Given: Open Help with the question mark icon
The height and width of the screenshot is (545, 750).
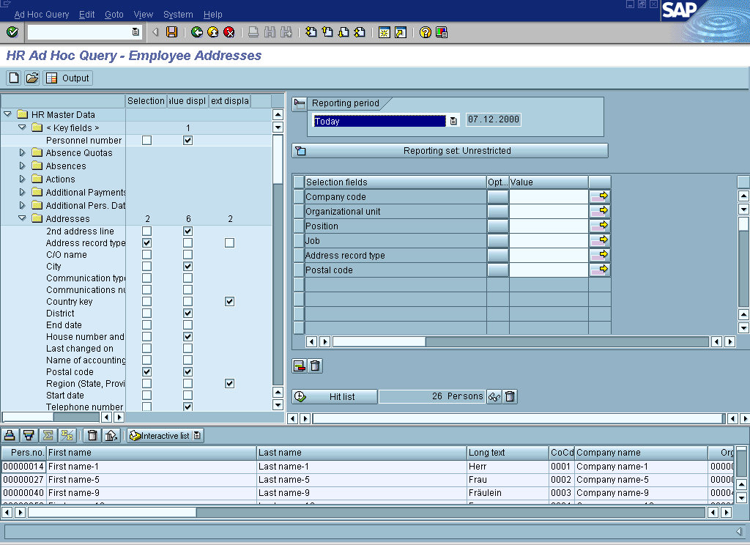Looking at the screenshot, I should point(426,32).
